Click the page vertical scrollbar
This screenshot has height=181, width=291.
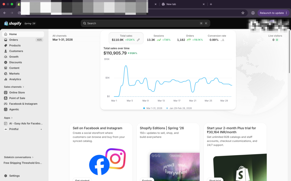click(x=290, y=52)
